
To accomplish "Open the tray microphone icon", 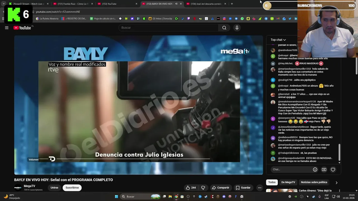I will pos(319,197).
